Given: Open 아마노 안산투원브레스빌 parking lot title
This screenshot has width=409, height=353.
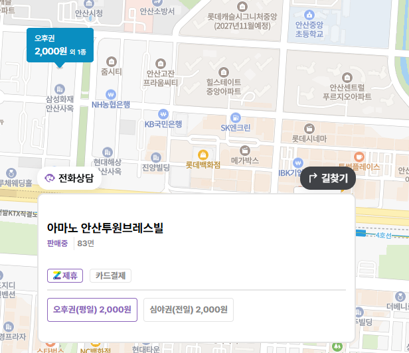Looking at the screenshot, I should (105, 228).
